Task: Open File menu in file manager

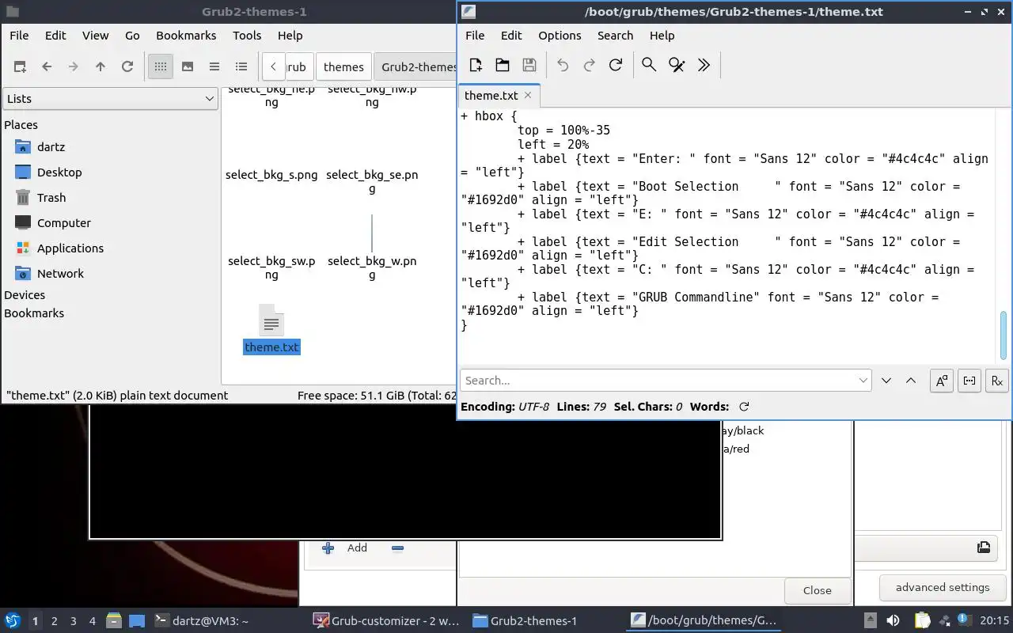Action: (19, 36)
